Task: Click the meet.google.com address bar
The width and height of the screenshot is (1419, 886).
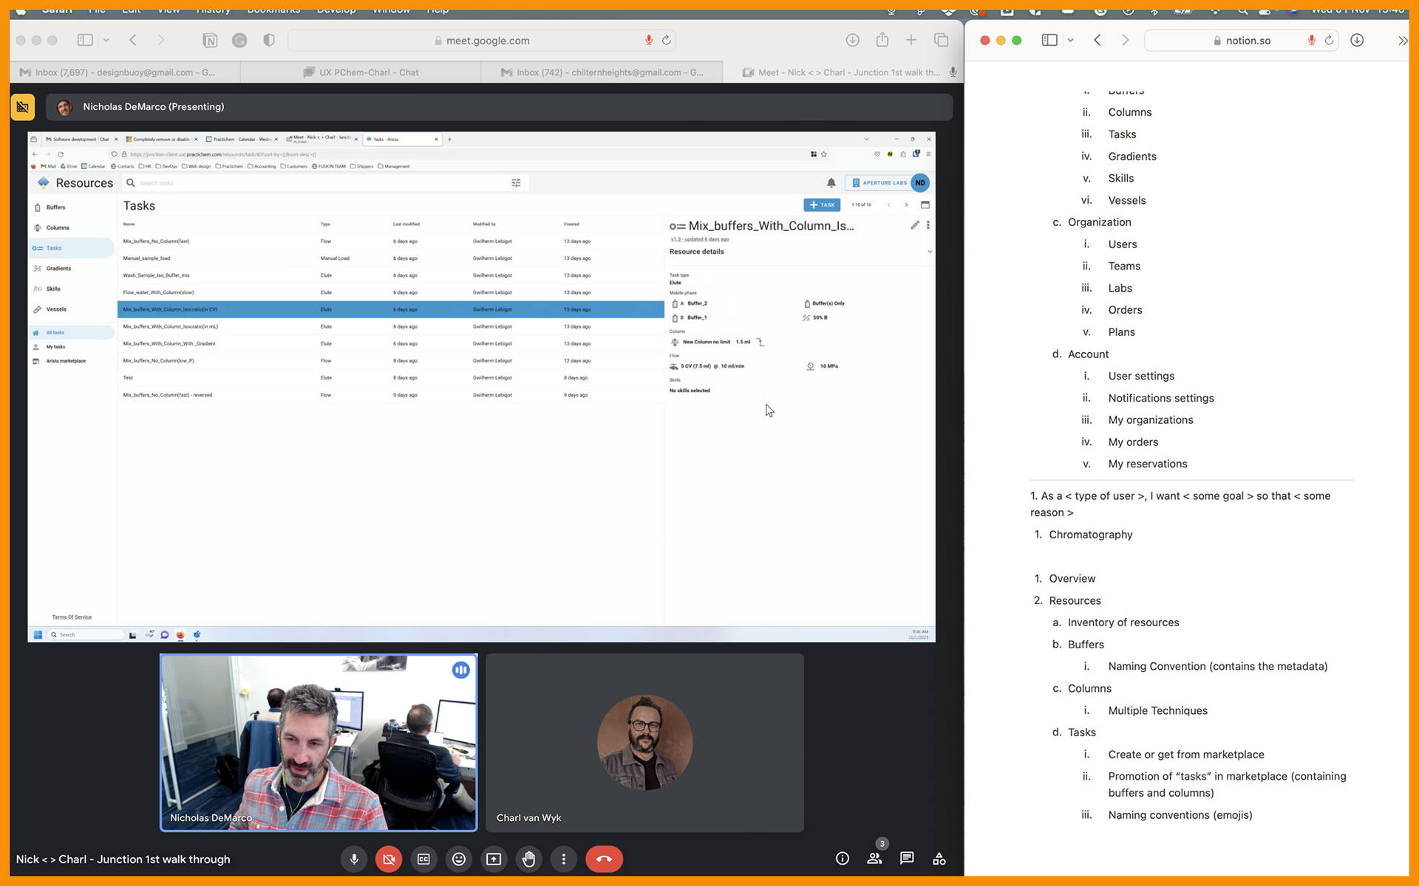Action: (482, 41)
